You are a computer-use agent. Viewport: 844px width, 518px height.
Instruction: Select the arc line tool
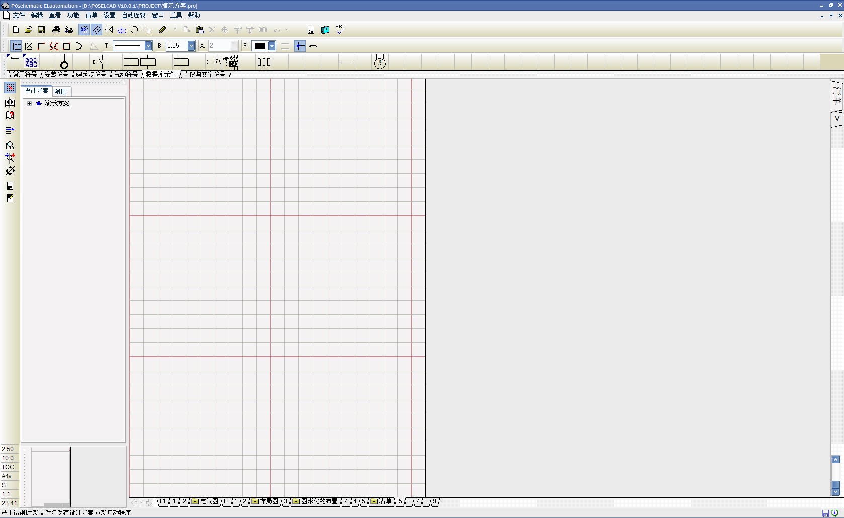(79, 46)
